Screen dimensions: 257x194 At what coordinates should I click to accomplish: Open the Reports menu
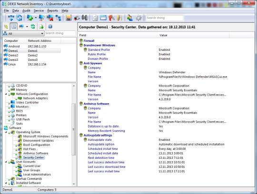coord(53,10)
